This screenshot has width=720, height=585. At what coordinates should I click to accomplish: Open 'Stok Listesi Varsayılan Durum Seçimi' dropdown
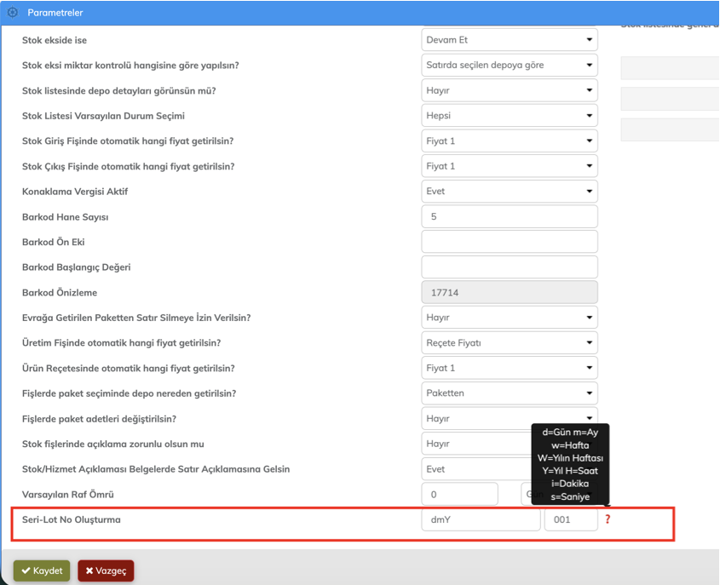[509, 116]
